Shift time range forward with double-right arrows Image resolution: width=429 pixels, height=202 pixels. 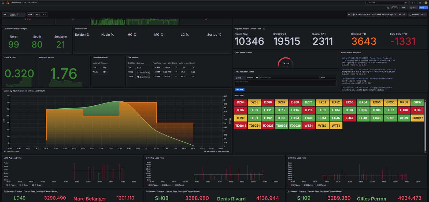(x=400, y=14)
